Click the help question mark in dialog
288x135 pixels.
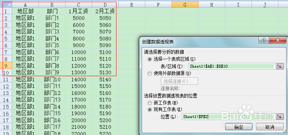[264, 40]
